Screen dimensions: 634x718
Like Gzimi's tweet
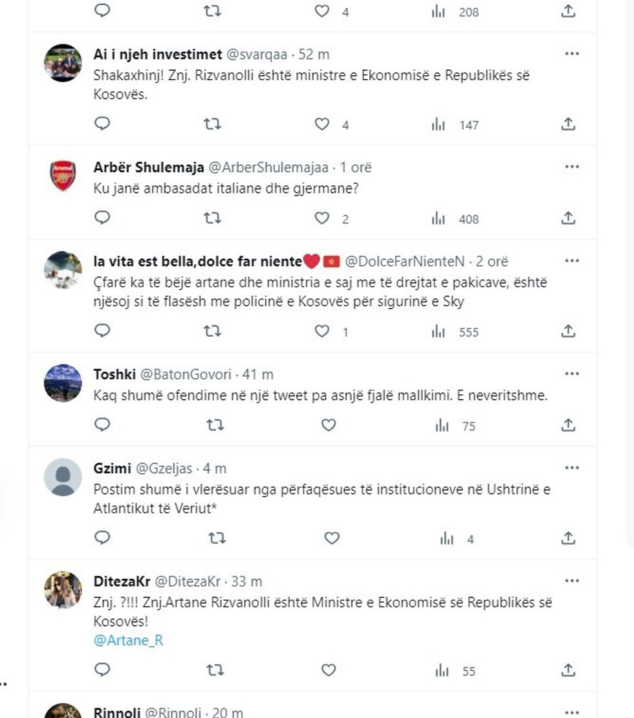(x=331, y=538)
